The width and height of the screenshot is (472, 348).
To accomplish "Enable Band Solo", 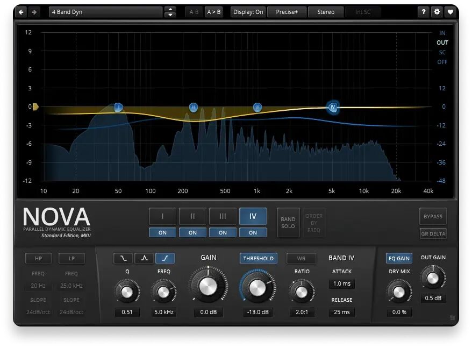I will 288,223.
